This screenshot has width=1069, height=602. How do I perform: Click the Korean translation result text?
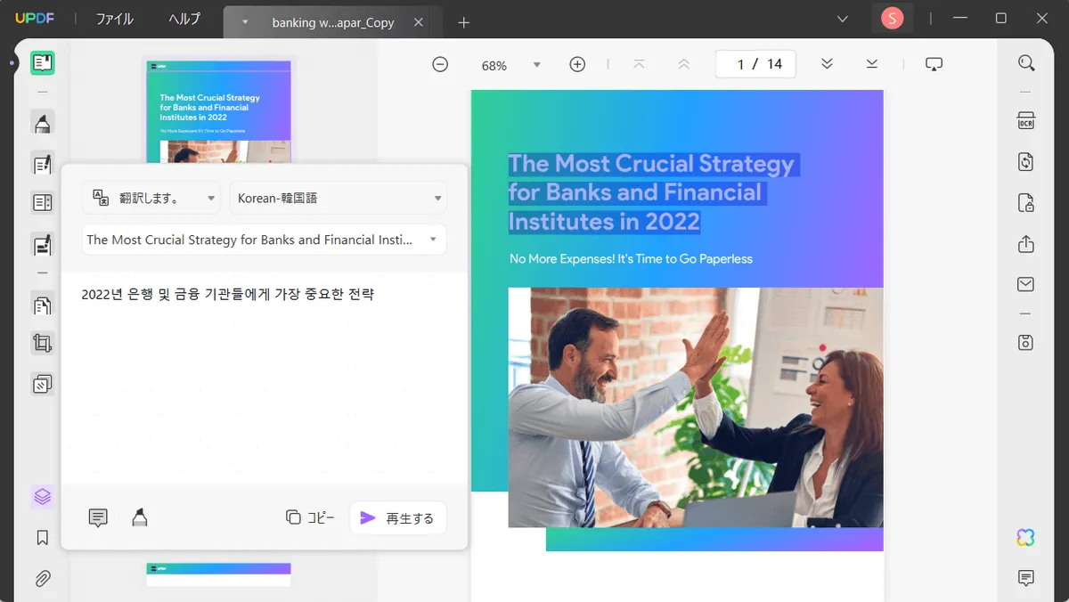(227, 295)
